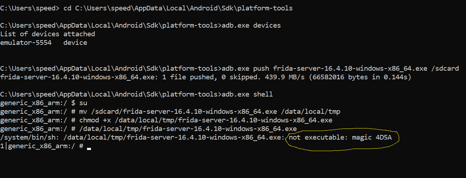Select the emulator-5554 device entry
Screen dimensions: 466x178
click(x=26, y=43)
